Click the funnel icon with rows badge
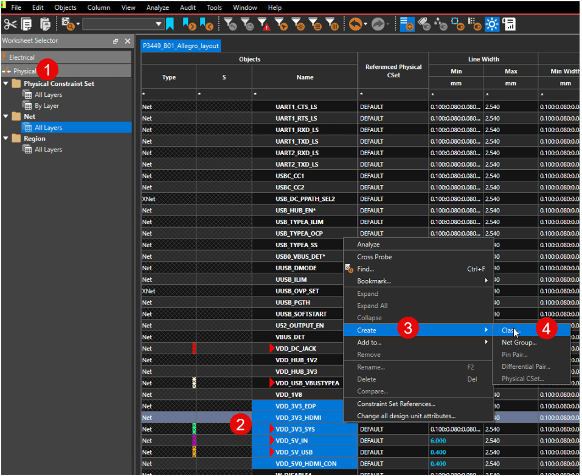Image resolution: width=582 pixels, height=476 pixels. click(315, 24)
